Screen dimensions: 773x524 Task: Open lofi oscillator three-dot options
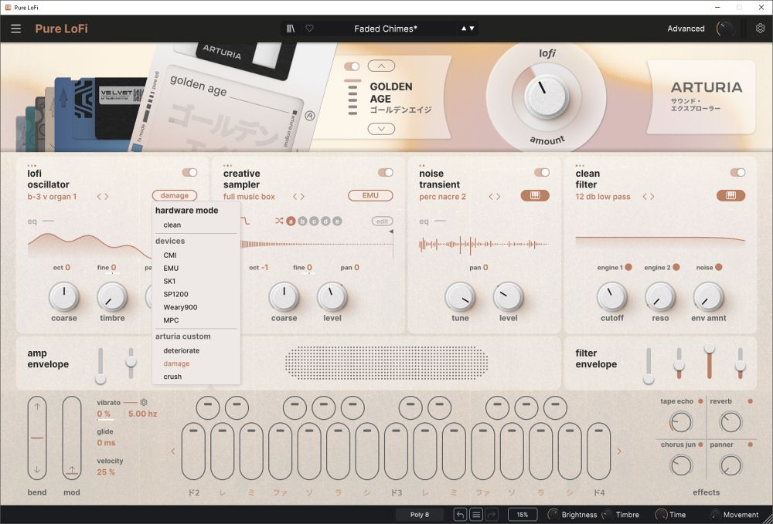coord(32,165)
